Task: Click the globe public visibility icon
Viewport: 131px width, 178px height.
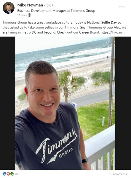Action: pyautogui.click(x=29, y=15)
